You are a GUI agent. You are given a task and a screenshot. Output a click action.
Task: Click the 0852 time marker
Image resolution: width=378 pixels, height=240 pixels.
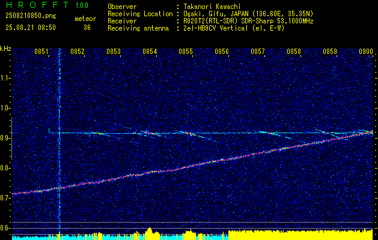click(78, 52)
